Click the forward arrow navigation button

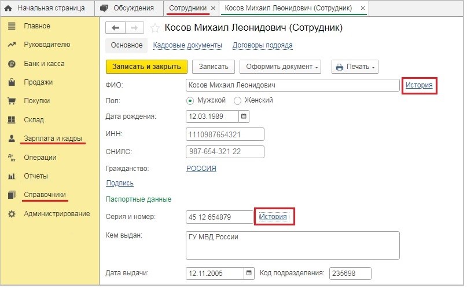pos(134,28)
